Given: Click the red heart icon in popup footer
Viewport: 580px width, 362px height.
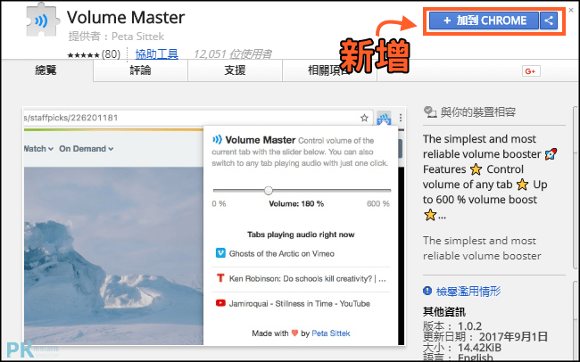Looking at the screenshot, I should (x=294, y=333).
